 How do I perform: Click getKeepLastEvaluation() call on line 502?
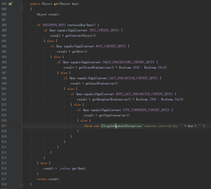[112, 99]
